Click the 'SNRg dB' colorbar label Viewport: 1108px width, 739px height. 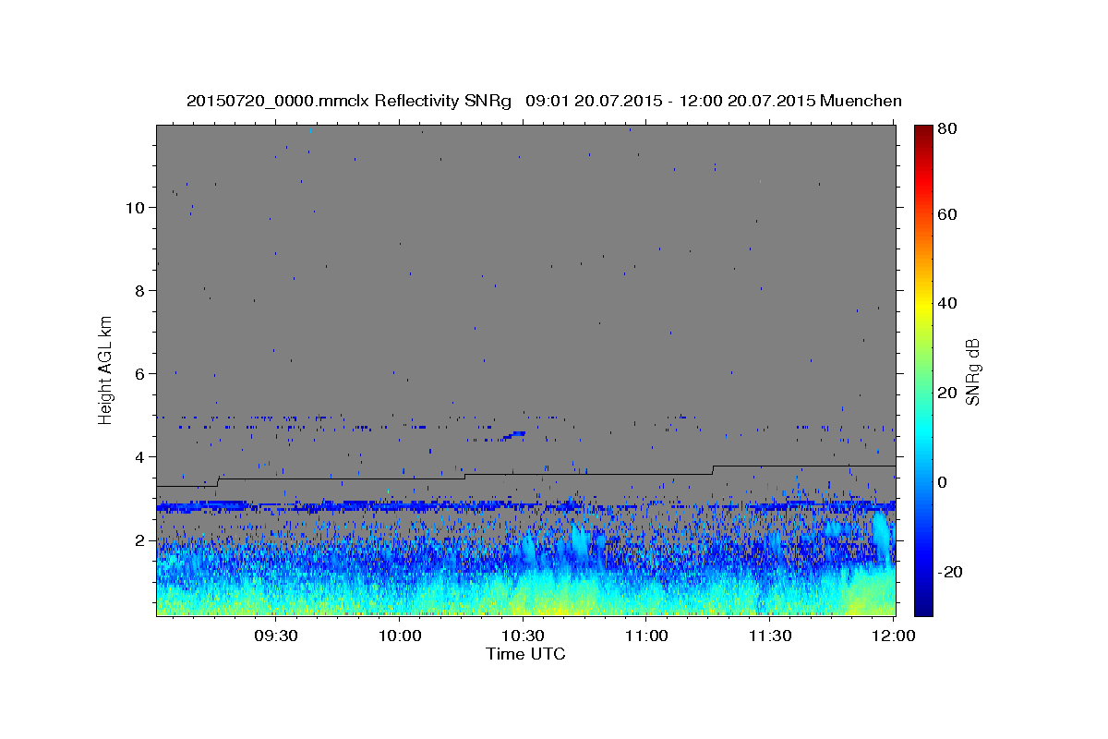(x=972, y=371)
